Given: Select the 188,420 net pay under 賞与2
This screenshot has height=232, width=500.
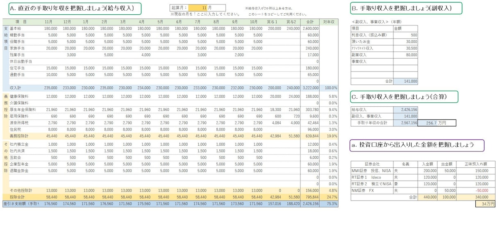Looking at the screenshot, I should coord(291,204).
